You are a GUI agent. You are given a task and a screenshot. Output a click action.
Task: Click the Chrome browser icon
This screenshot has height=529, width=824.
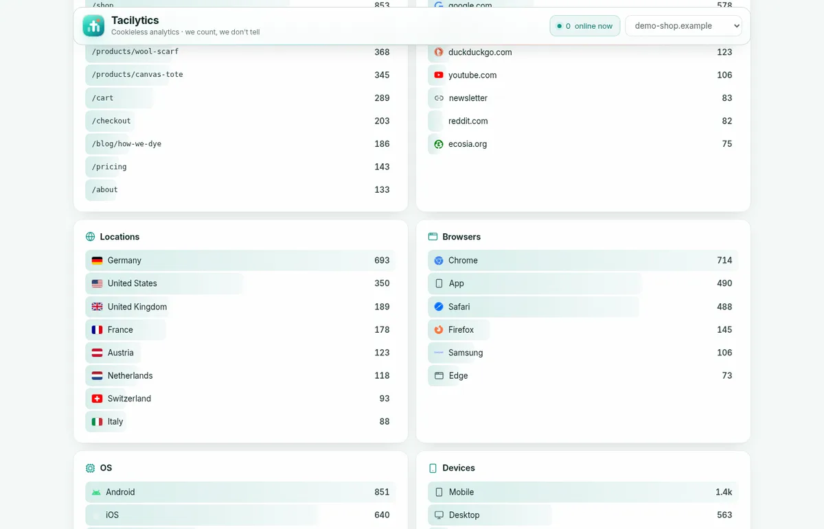439,261
